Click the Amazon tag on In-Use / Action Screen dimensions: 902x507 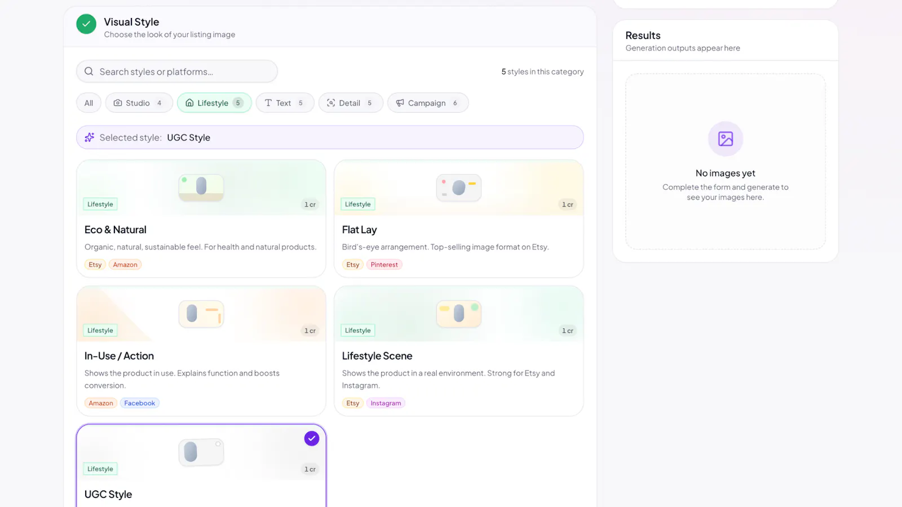101,403
